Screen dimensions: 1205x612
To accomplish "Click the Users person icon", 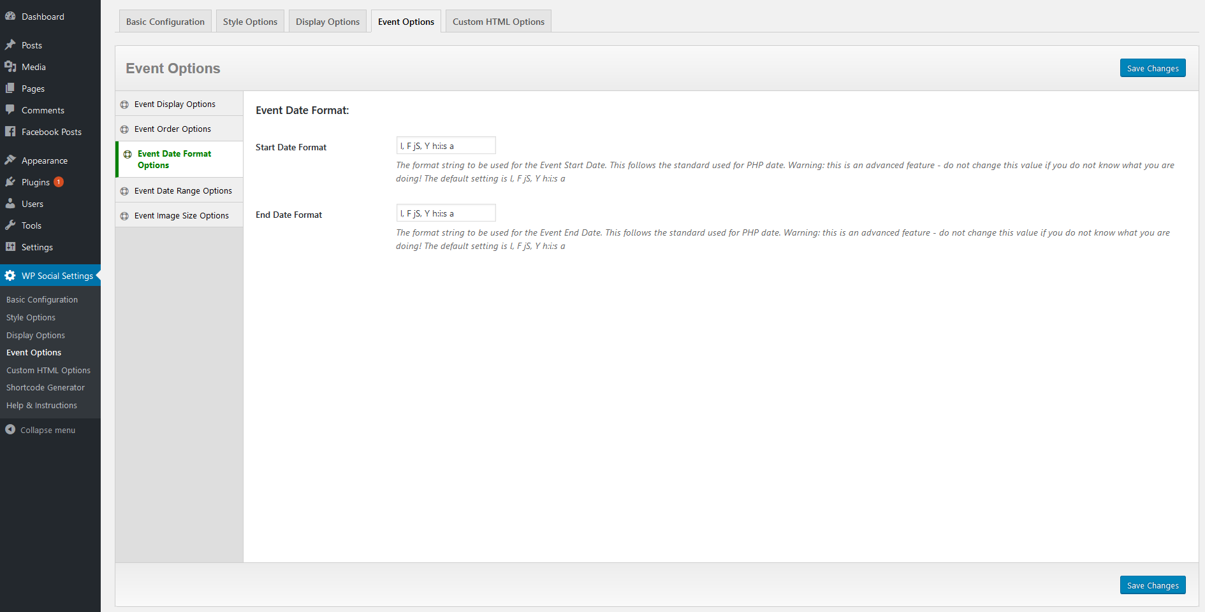I will pyautogui.click(x=10, y=204).
